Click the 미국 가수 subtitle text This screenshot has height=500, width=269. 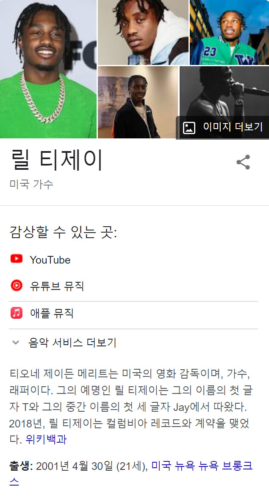pyautogui.click(x=31, y=184)
